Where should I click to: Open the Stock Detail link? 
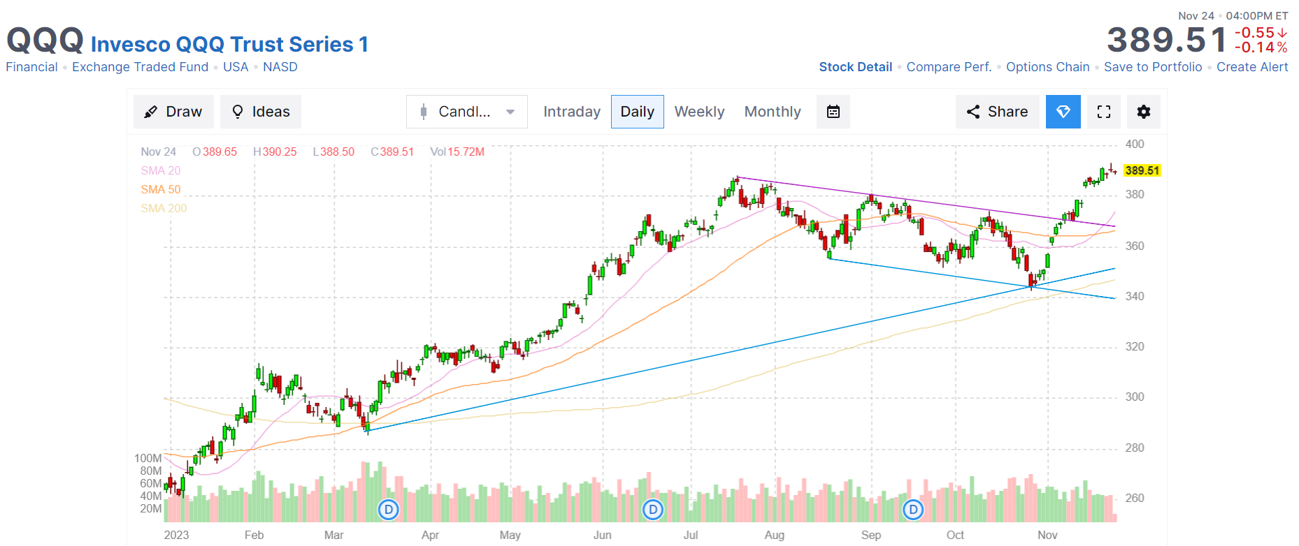(856, 67)
